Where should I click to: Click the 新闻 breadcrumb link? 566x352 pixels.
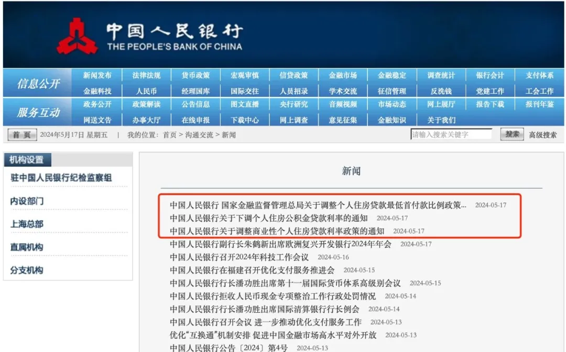coord(228,135)
